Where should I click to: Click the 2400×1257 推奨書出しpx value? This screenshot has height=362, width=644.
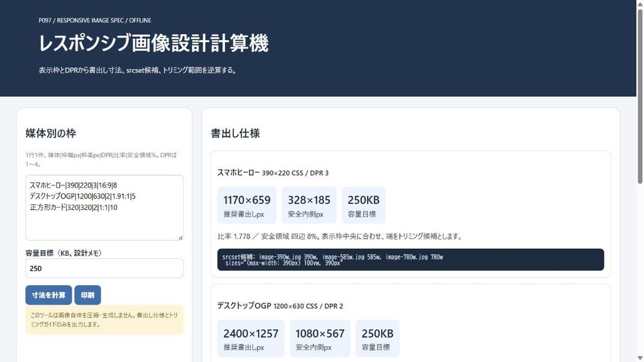coord(251,334)
